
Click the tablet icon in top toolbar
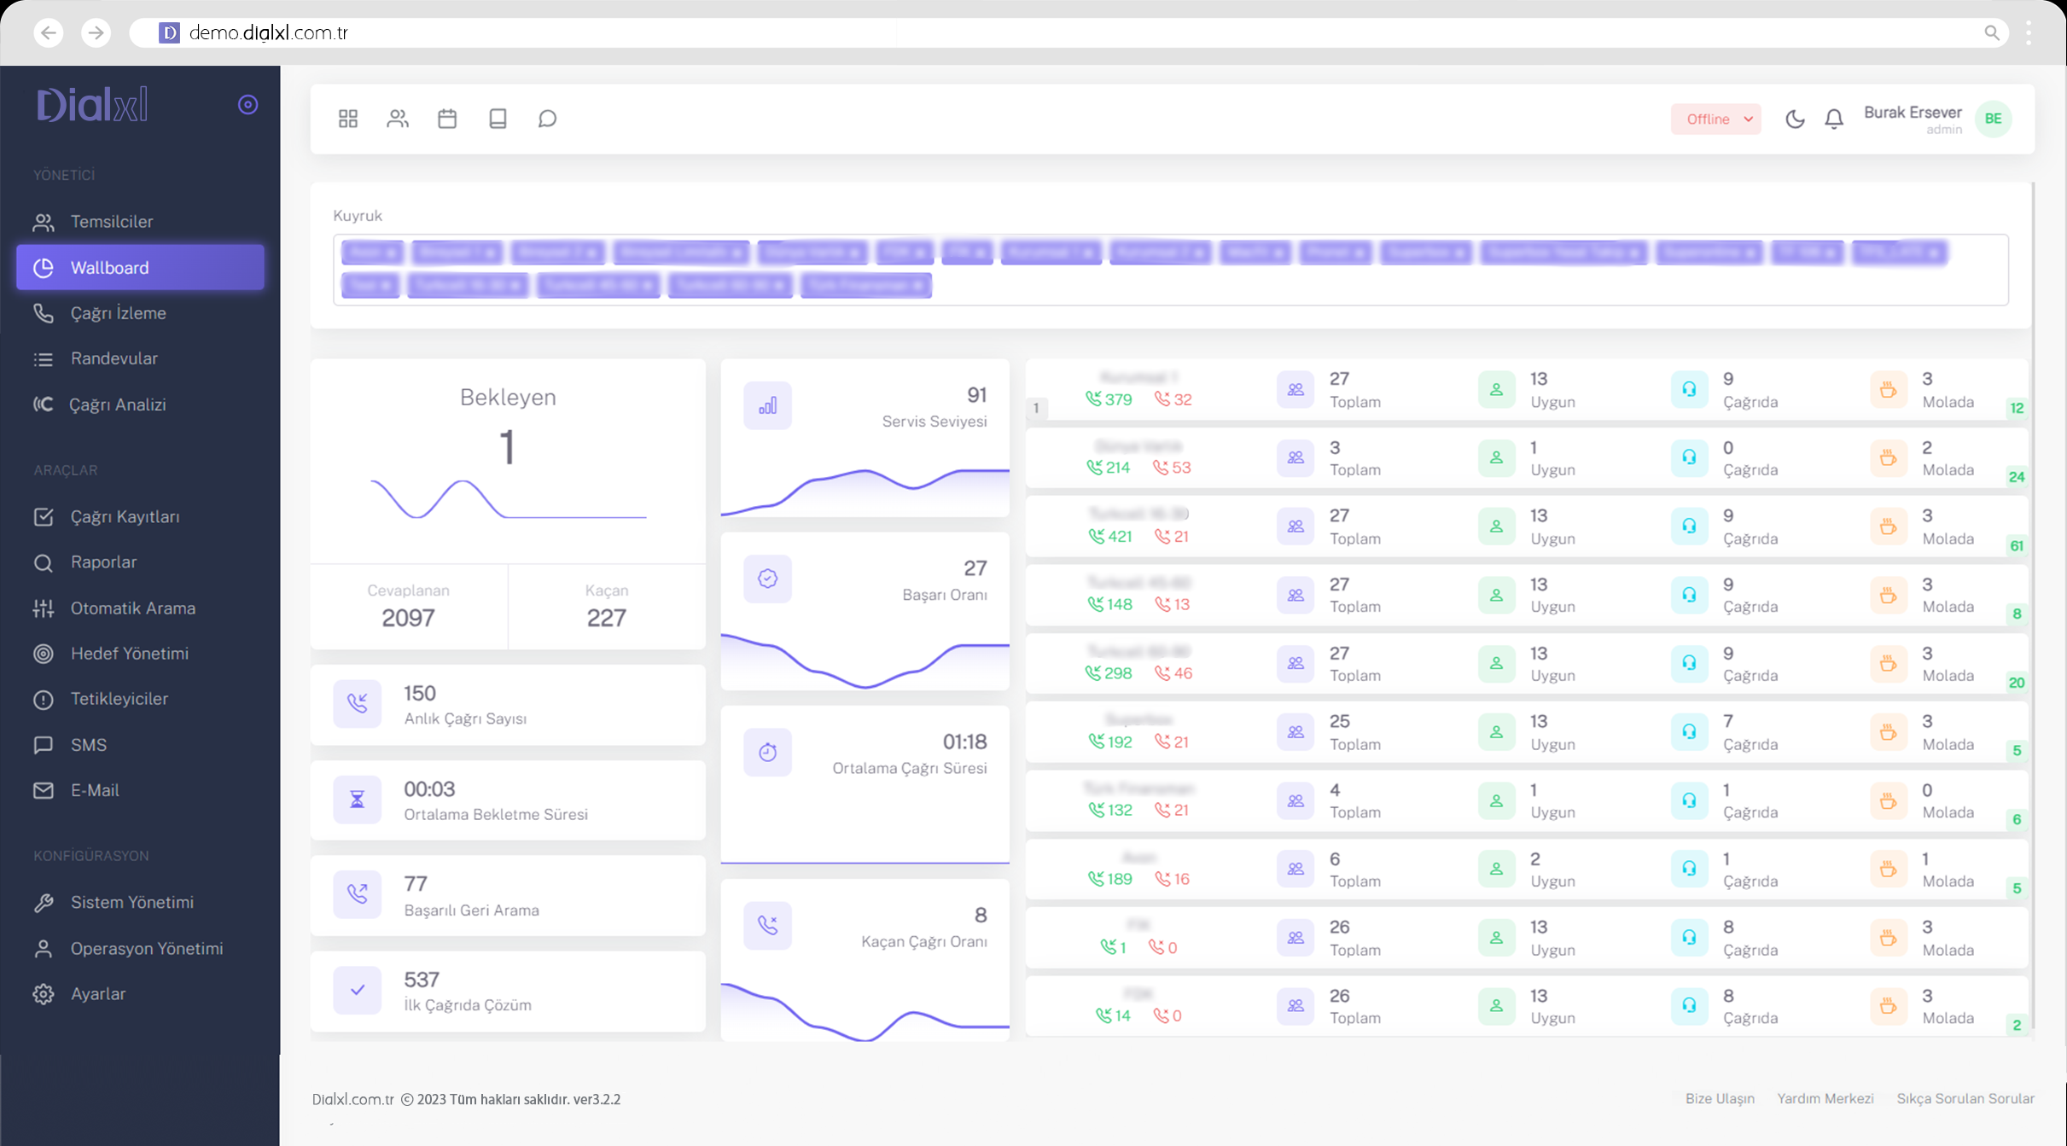click(498, 119)
